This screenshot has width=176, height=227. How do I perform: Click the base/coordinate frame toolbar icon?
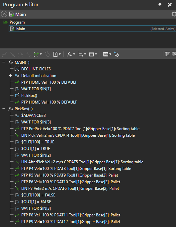point(81,54)
